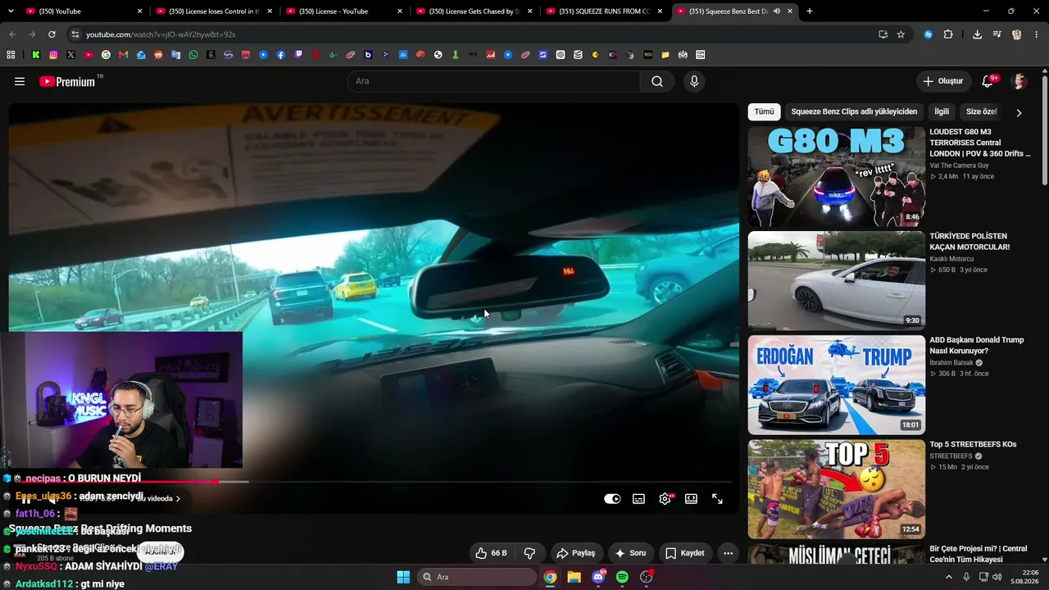Click the 'Oluştur' create button
The height and width of the screenshot is (590, 1049).
pos(942,81)
